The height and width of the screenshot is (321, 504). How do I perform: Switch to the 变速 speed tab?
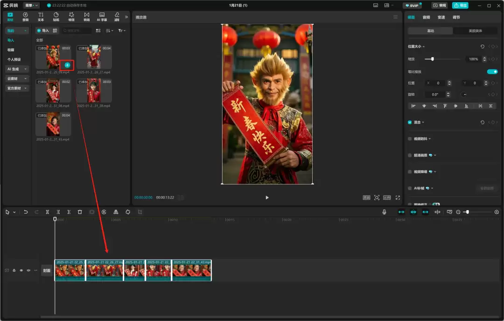(x=441, y=17)
